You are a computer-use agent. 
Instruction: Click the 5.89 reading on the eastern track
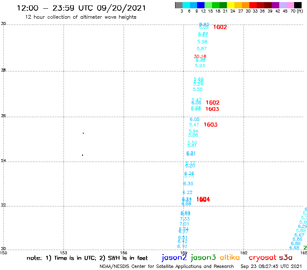(301, 231)
